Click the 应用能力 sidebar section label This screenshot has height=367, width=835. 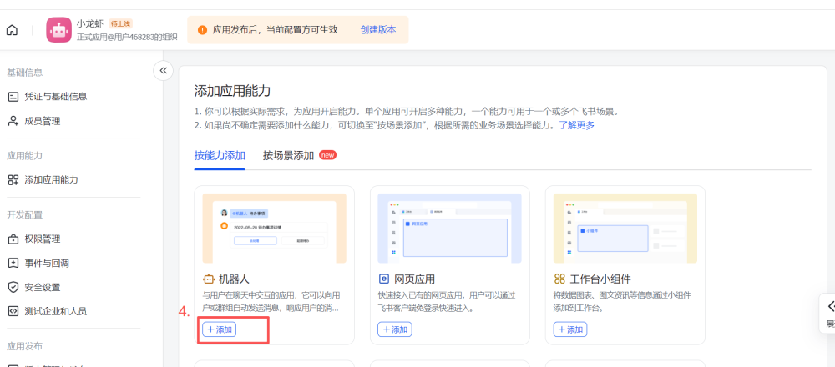pos(24,156)
